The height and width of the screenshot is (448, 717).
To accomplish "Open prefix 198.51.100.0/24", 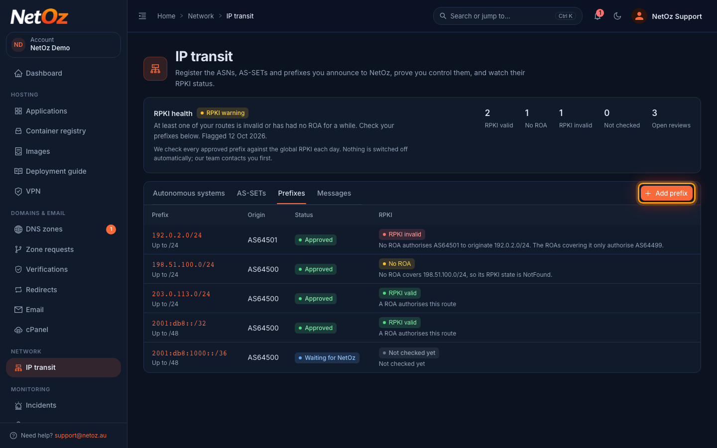I will (183, 264).
